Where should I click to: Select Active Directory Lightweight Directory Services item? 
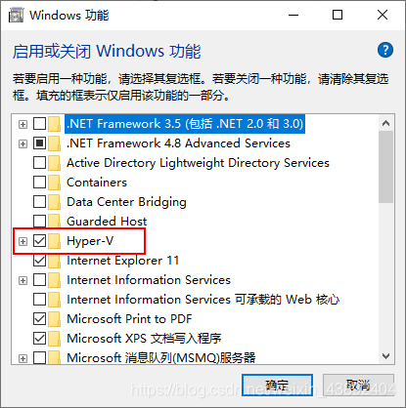pyautogui.click(x=198, y=163)
